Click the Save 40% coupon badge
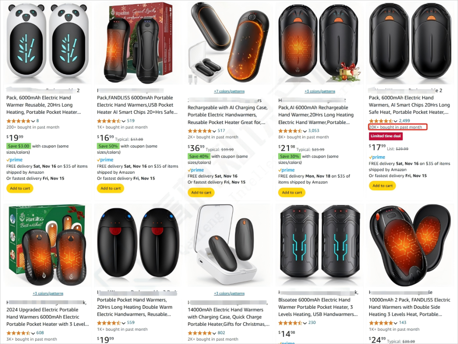Image resolution: width=458 pixels, height=344 pixels. [199, 156]
